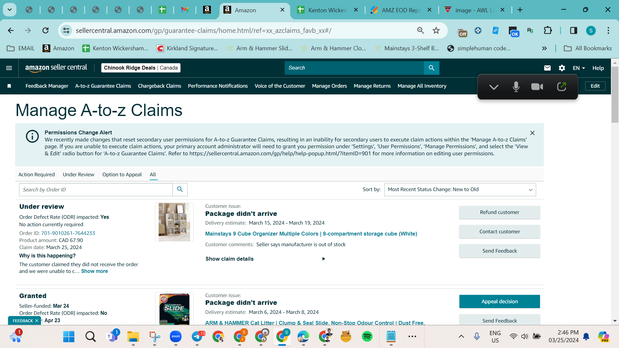Mute microphone in the floating call bar
Image resolution: width=619 pixels, height=348 pixels.
coord(516,87)
